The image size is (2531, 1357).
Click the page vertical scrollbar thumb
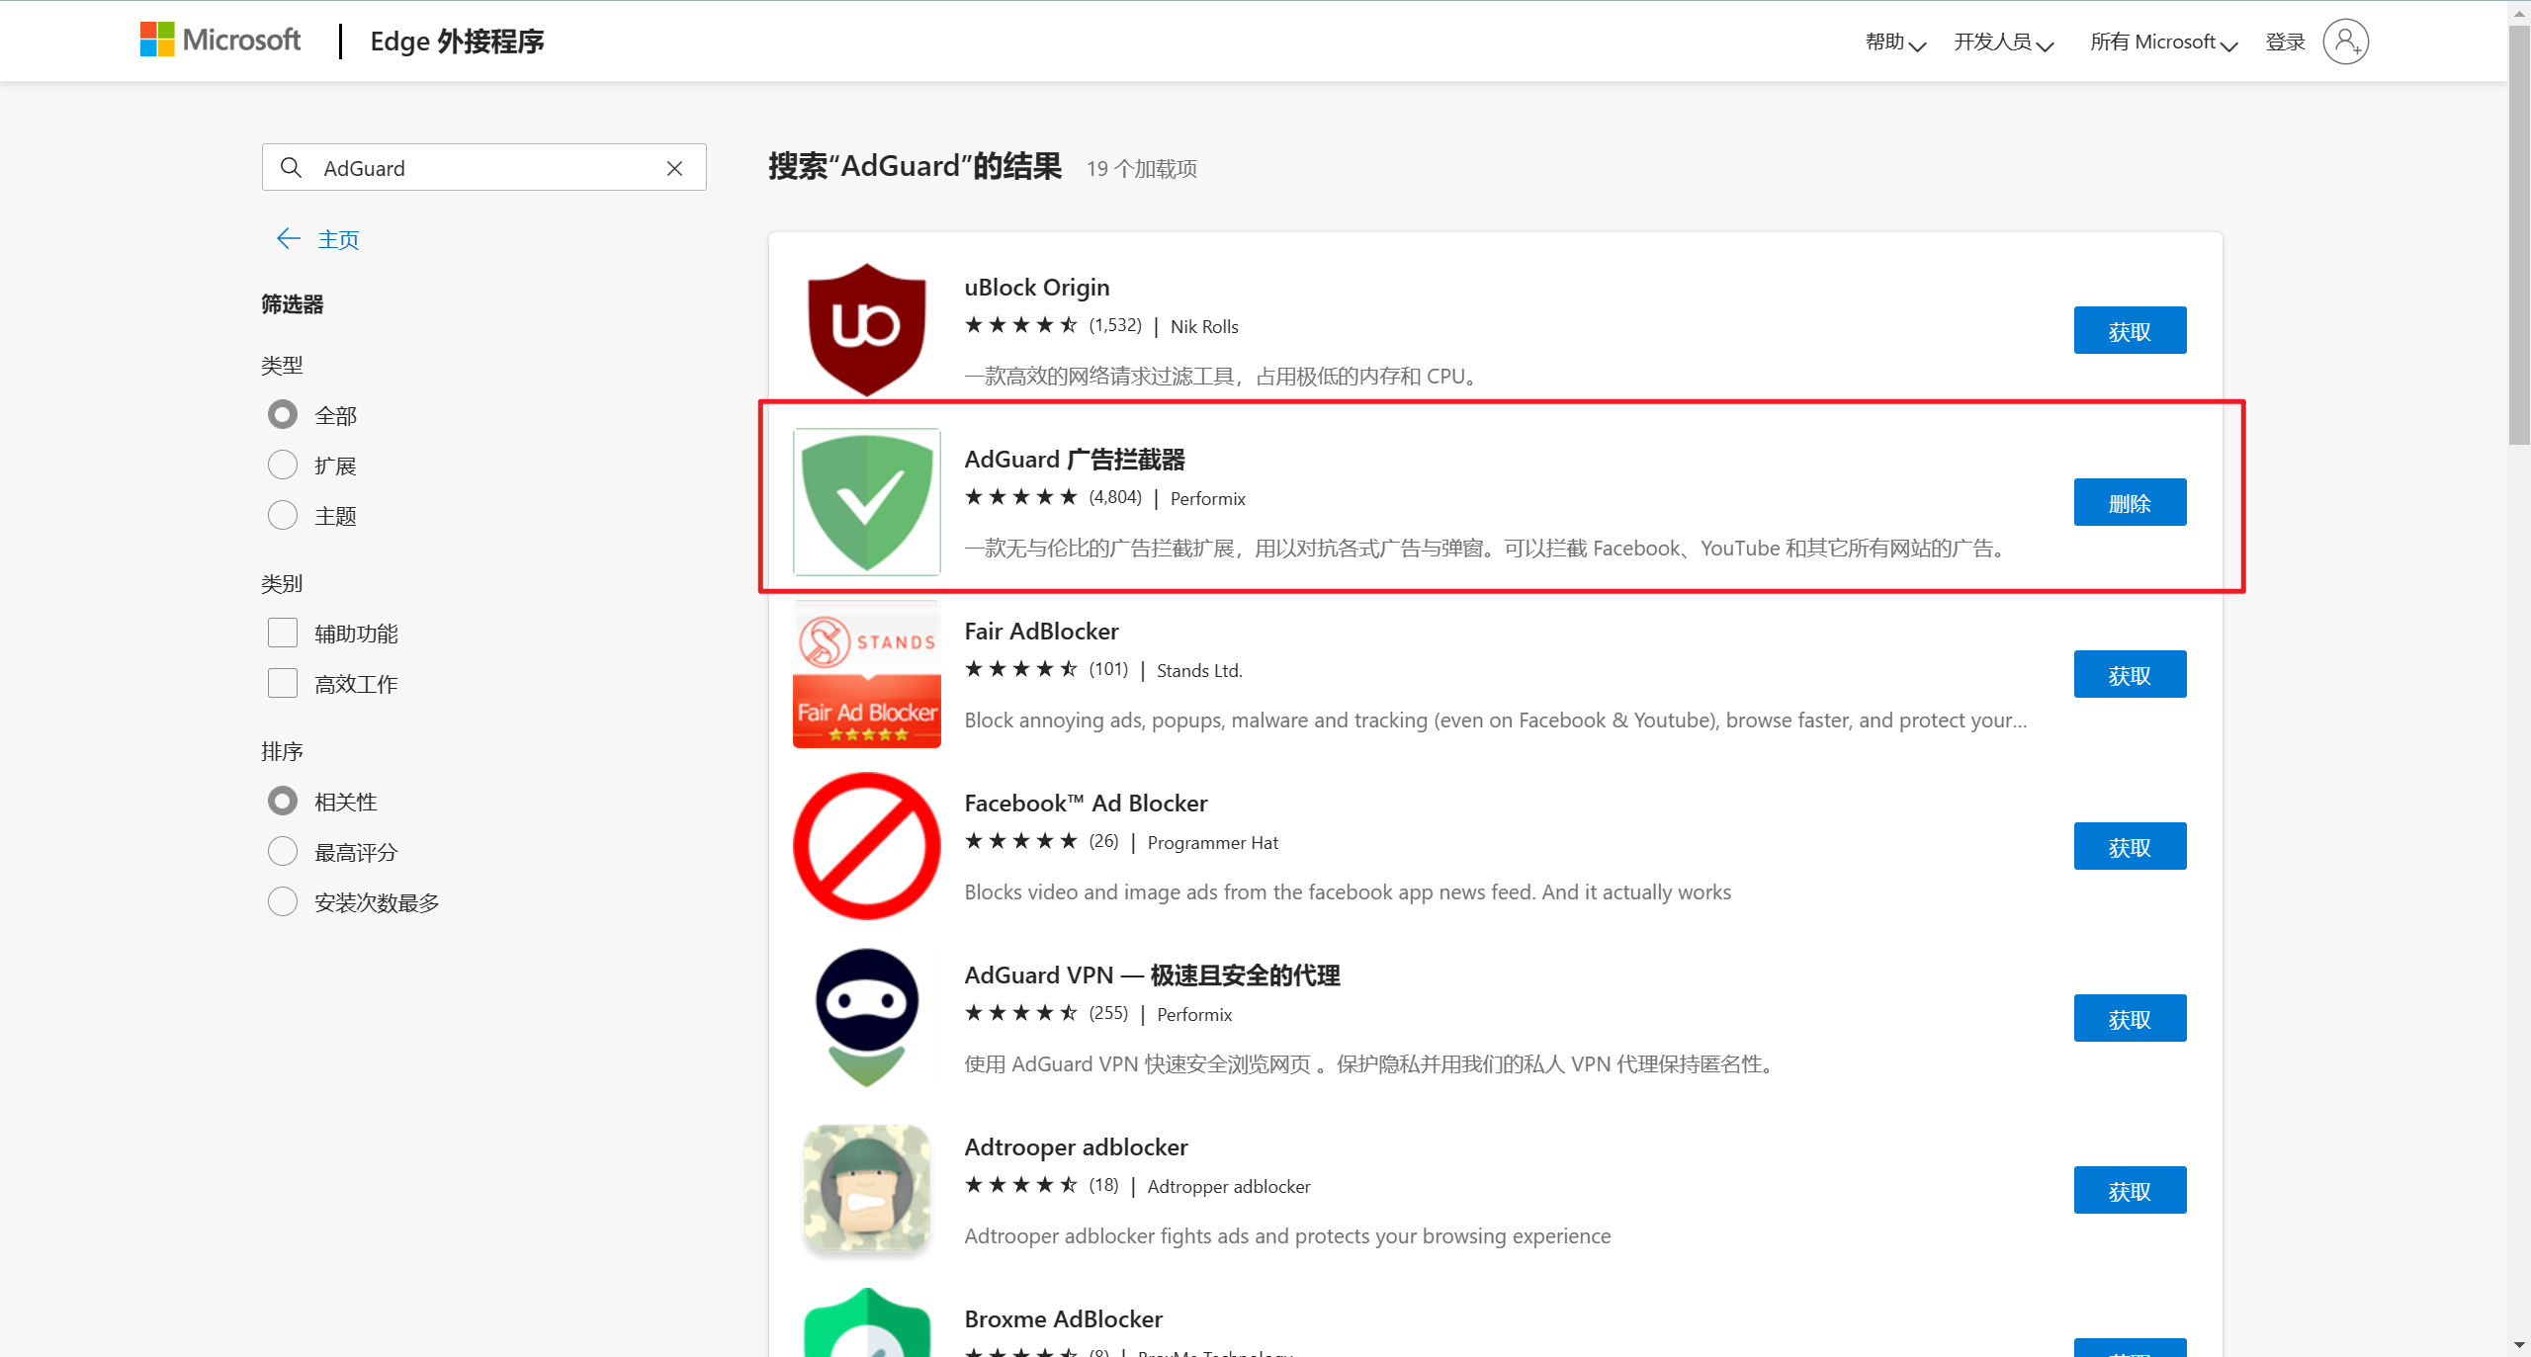[x=2519, y=237]
